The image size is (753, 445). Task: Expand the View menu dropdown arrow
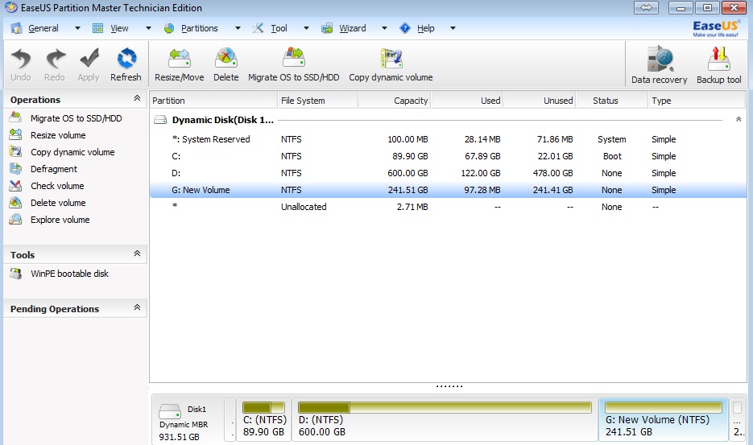point(148,28)
